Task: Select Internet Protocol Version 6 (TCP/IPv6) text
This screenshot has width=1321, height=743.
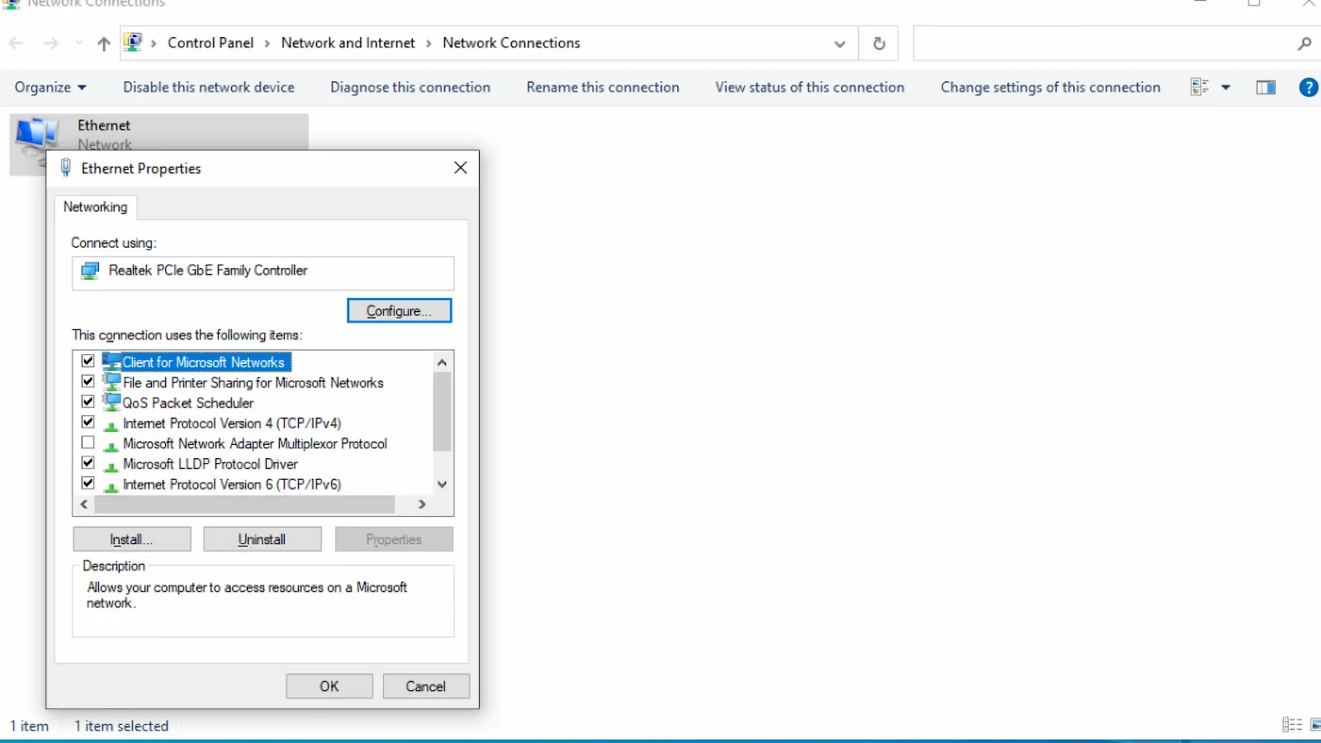Action: (x=232, y=485)
